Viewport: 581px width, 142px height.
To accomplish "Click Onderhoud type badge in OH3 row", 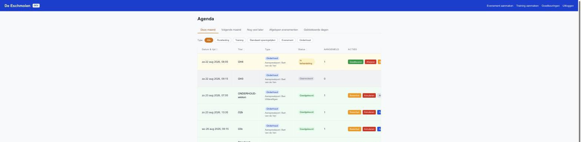I will click(272, 75).
